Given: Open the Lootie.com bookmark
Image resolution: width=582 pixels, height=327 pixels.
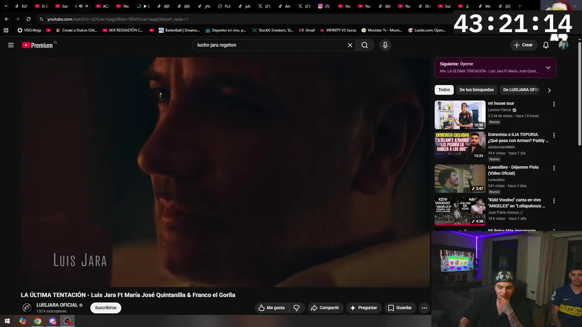Looking at the screenshot, I should pyautogui.click(x=426, y=30).
